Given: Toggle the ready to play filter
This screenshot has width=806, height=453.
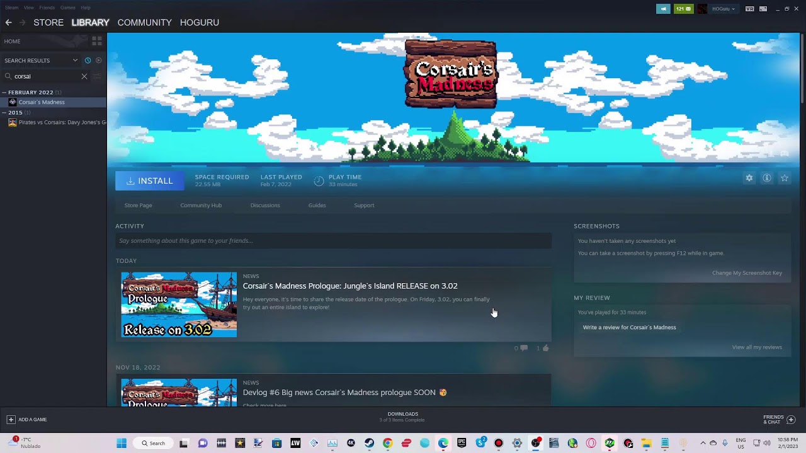Looking at the screenshot, I should [x=98, y=60].
